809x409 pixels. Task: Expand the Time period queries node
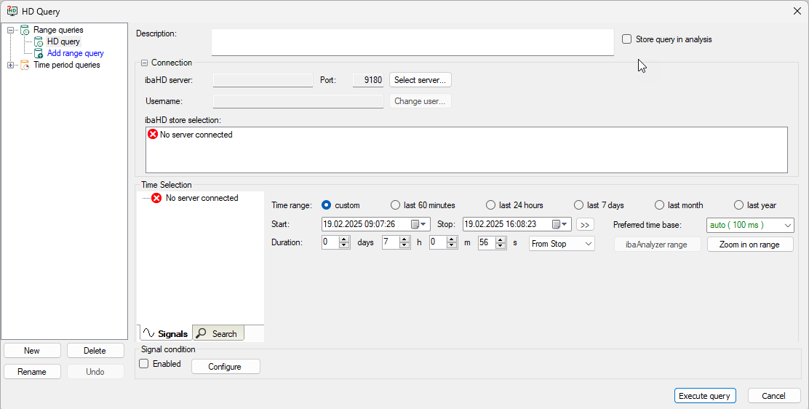pos(10,65)
